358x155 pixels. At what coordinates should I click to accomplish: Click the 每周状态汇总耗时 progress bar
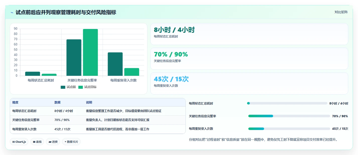[287, 103]
